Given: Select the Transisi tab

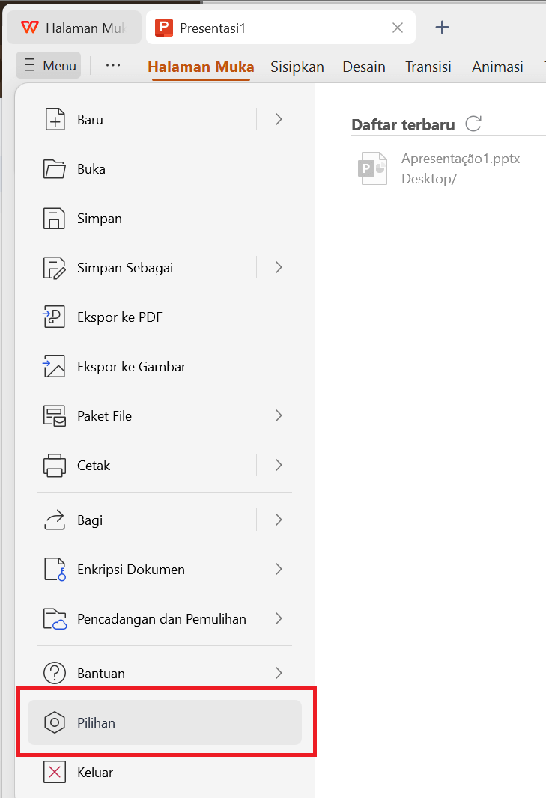Looking at the screenshot, I should tap(428, 67).
